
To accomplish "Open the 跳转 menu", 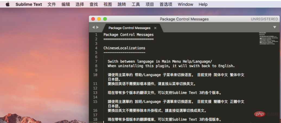I will 122,5.
